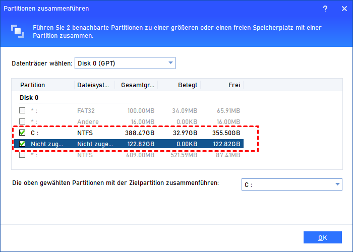Click the 609.00MB size cell
The image size is (353, 252).
point(140,155)
